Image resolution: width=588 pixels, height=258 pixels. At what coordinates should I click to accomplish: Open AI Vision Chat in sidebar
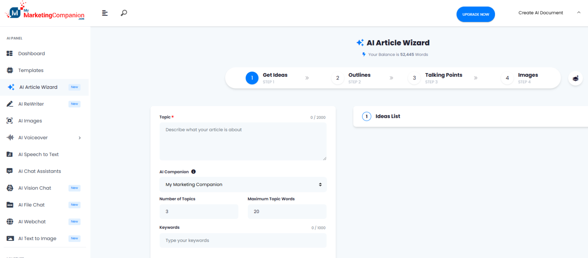click(x=35, y=188)
